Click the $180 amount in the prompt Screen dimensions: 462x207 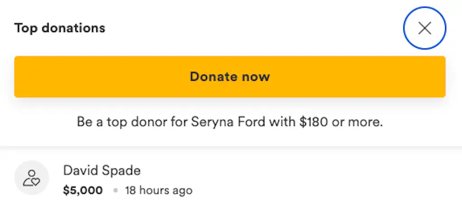314,122
